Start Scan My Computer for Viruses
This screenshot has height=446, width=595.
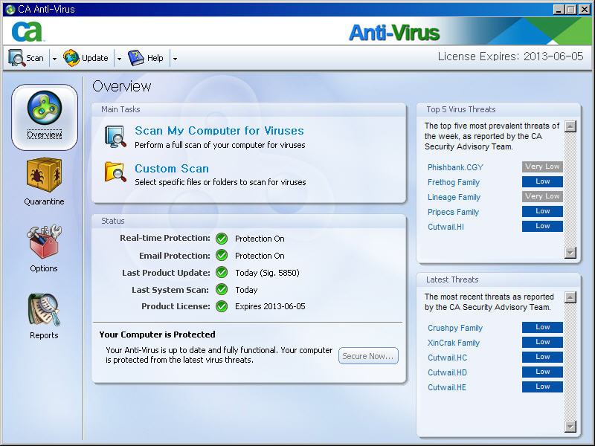pyautogui.click(x=219, y=131)
